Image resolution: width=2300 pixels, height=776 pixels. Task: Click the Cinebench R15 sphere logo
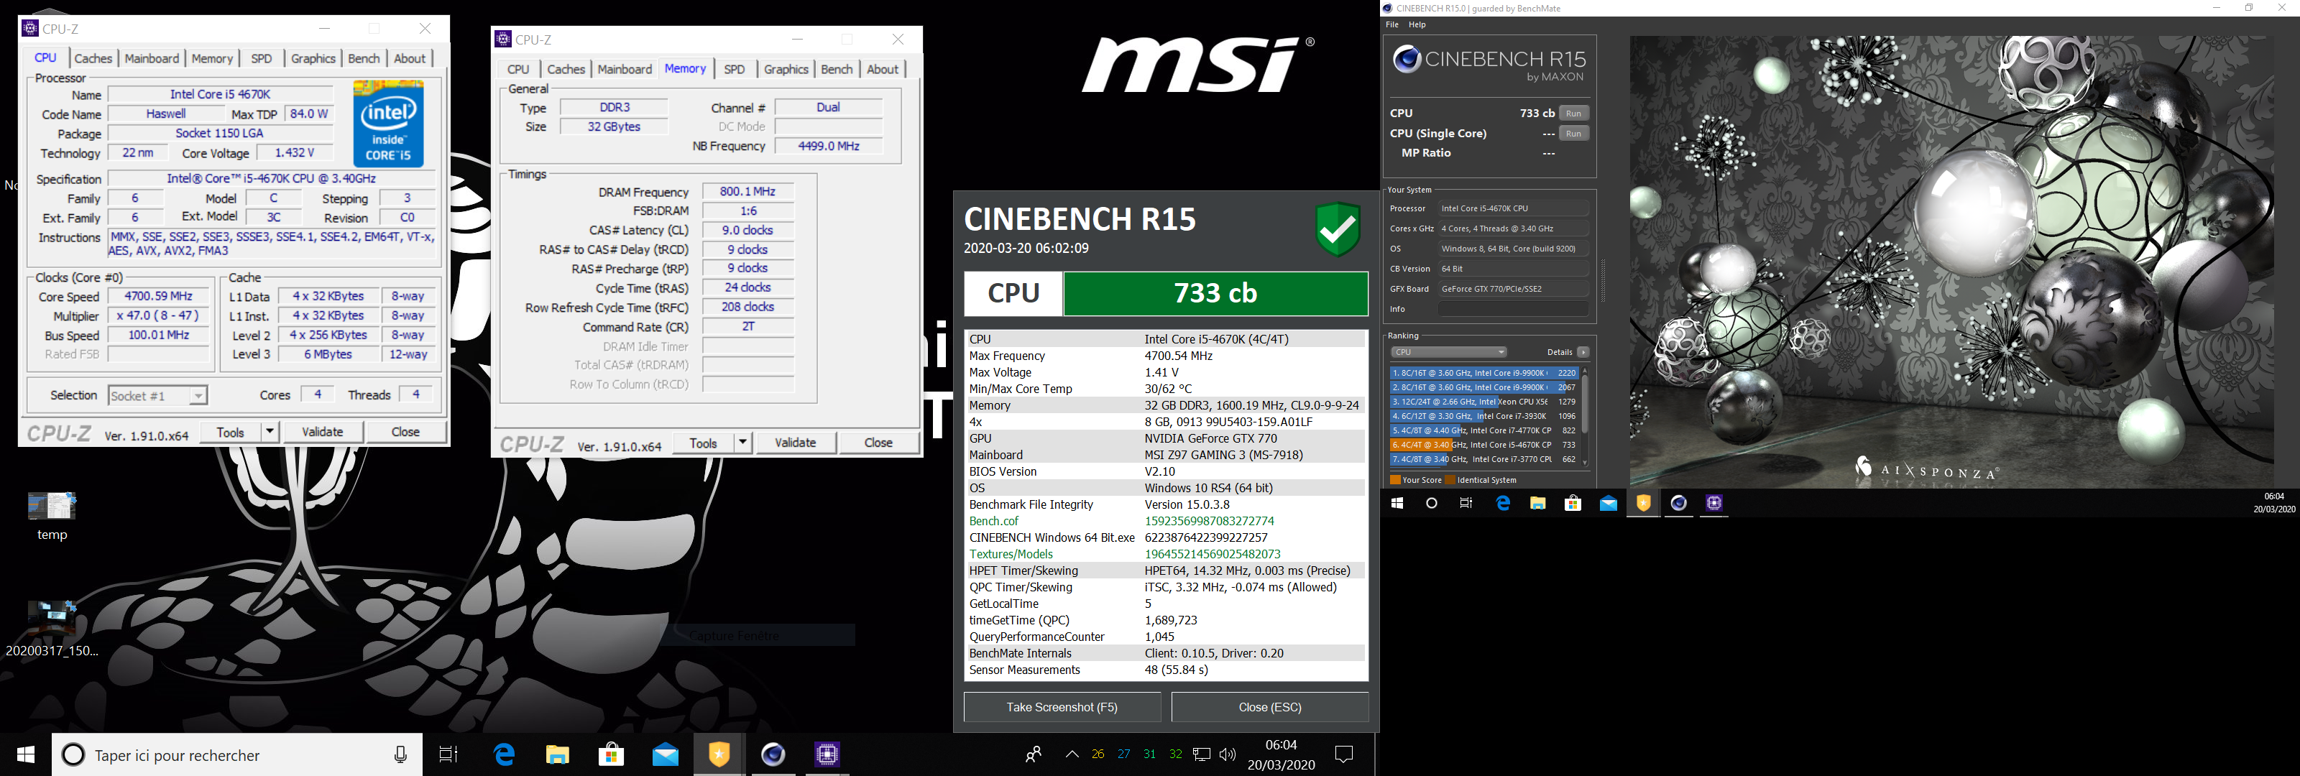tap(1407, 60)
